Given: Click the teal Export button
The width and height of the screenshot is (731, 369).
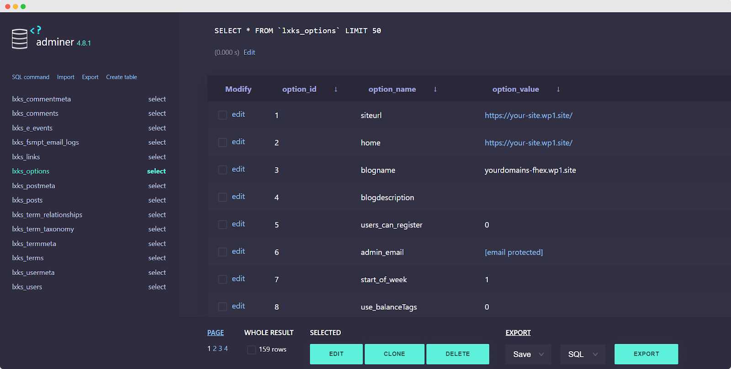Looking at the screenshot, I should pos(646,354).
